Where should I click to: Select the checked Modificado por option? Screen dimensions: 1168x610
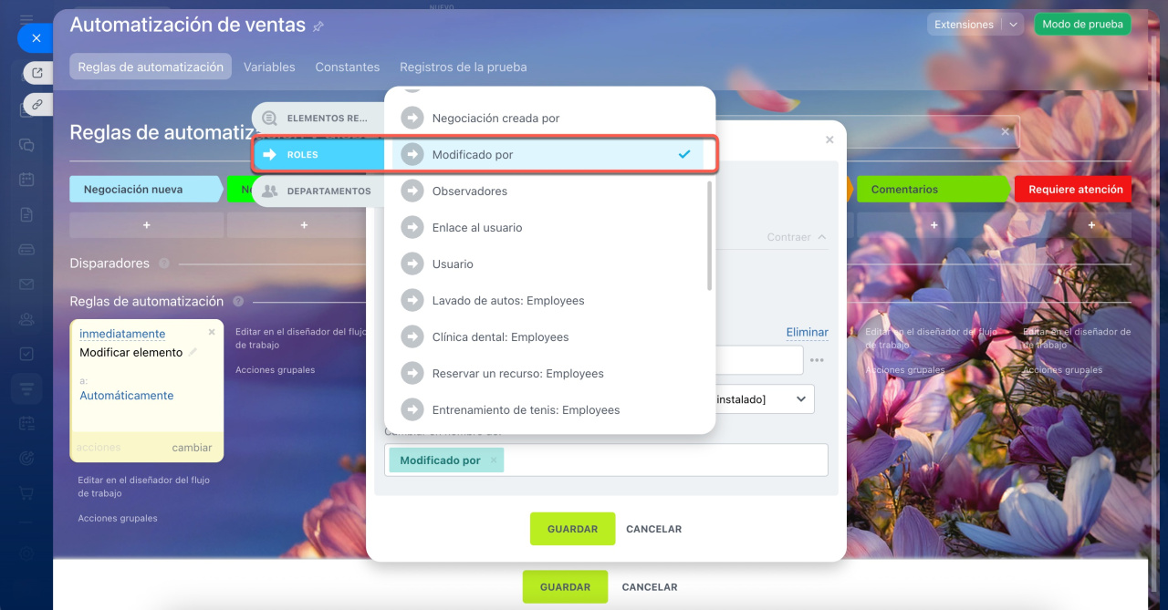pyautogui.click(x=547, y=154)
